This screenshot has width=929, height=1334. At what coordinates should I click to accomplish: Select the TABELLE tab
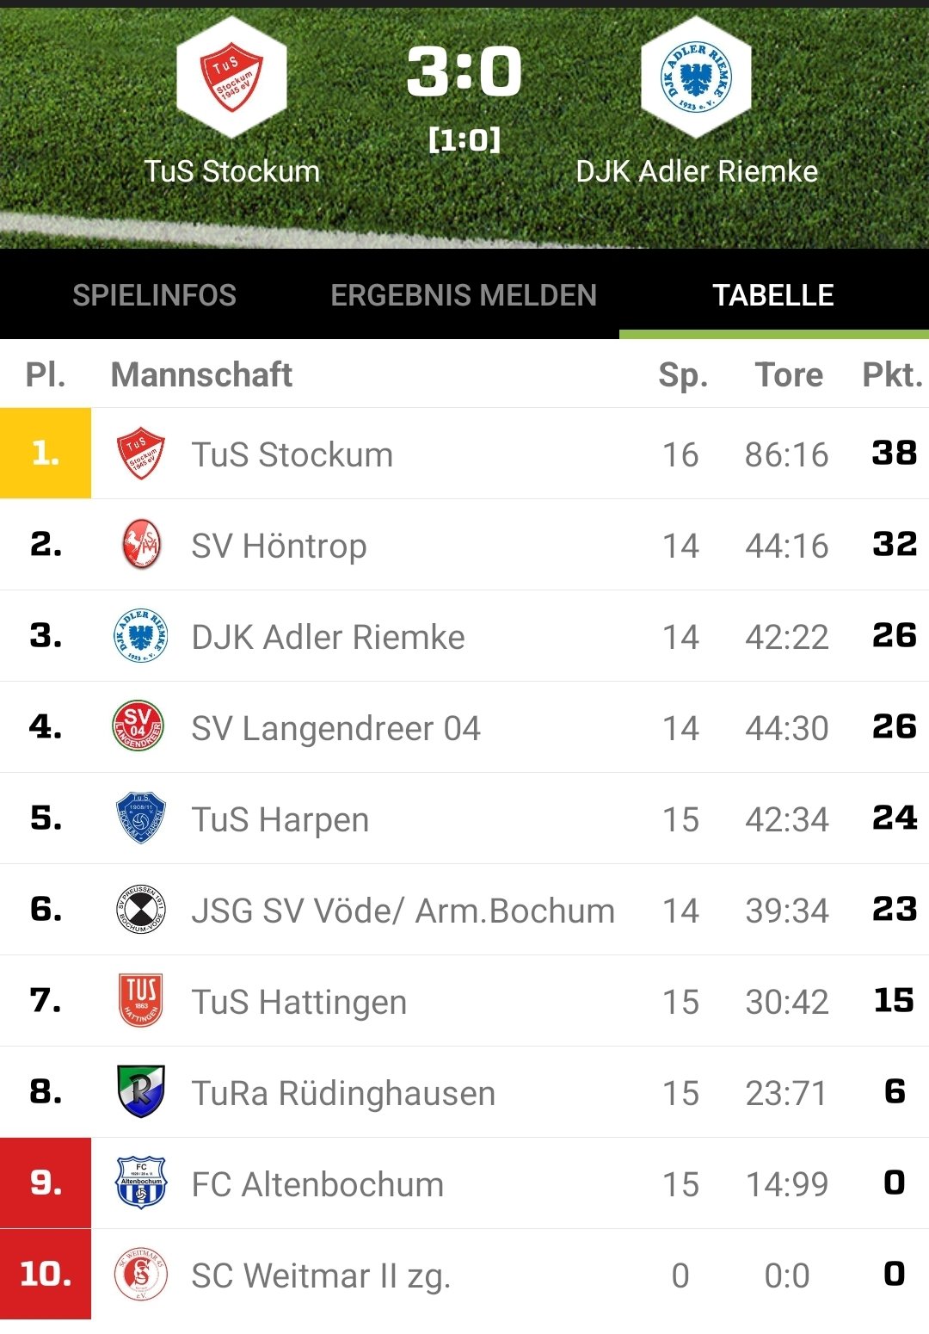point(774,295)
